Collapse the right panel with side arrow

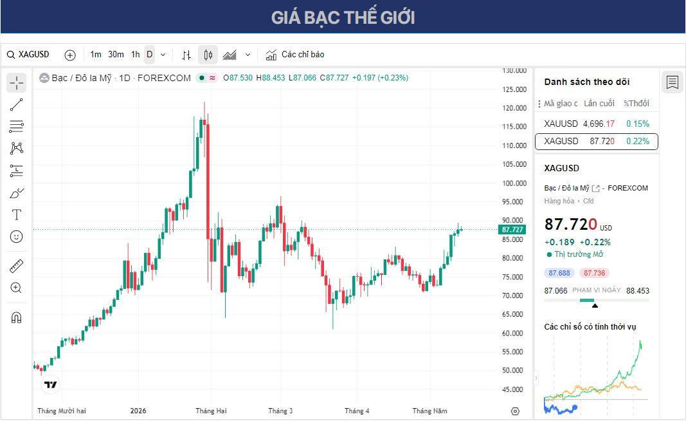pos(536,378)
